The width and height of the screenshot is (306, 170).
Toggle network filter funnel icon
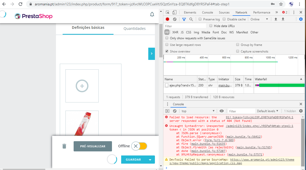(x=184, y=19)
